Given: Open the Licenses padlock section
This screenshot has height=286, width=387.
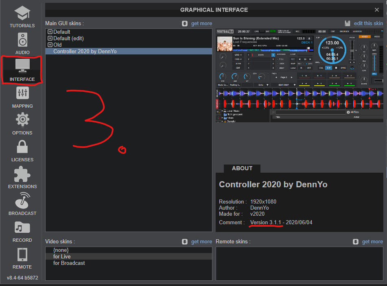Looking at the screenshot, I should [22, 151].
